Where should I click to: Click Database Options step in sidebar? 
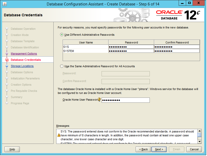[22, 72]
